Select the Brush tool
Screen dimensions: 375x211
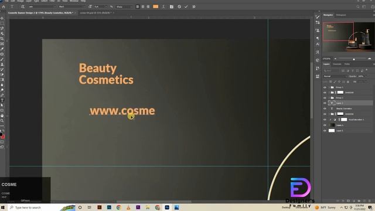[2, 59]
